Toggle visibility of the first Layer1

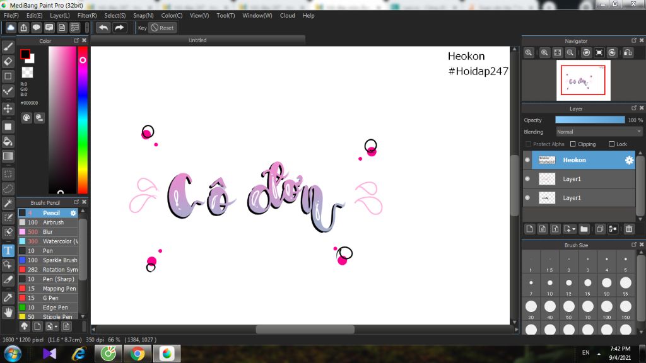tap(527, 178)
